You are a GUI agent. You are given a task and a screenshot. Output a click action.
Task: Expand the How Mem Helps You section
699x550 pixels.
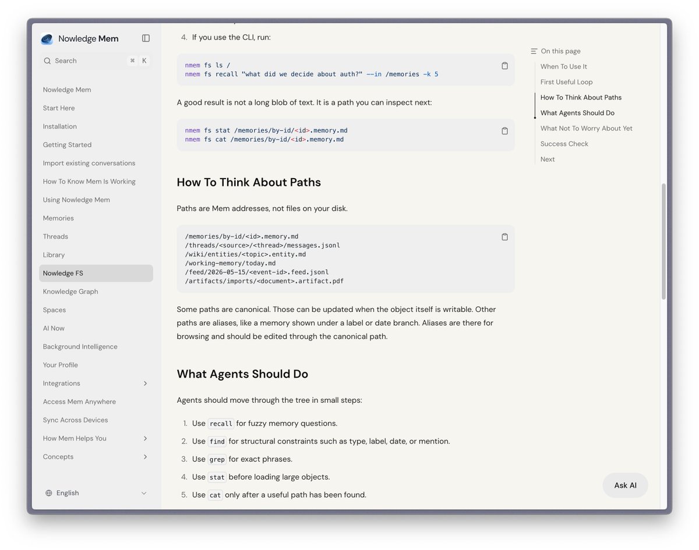click(145, 438)
